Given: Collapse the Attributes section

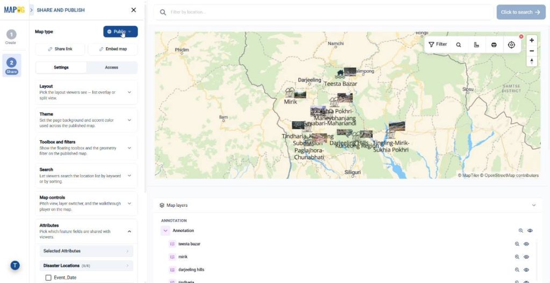Looking at the screenshot, I should coord(129,231).
